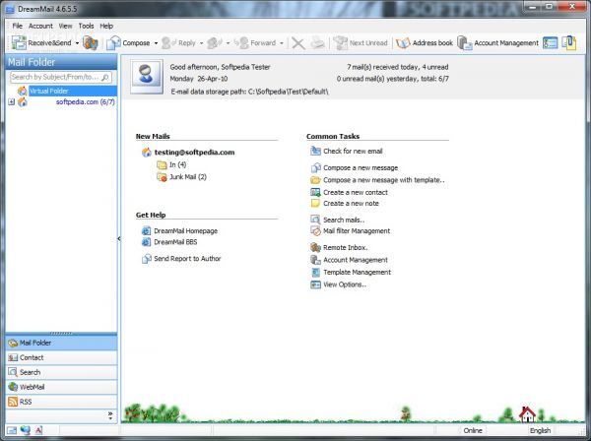591x441 pixels.
Task: Expand the softpedia.com account tree node
Action: (x=11, y=101)
